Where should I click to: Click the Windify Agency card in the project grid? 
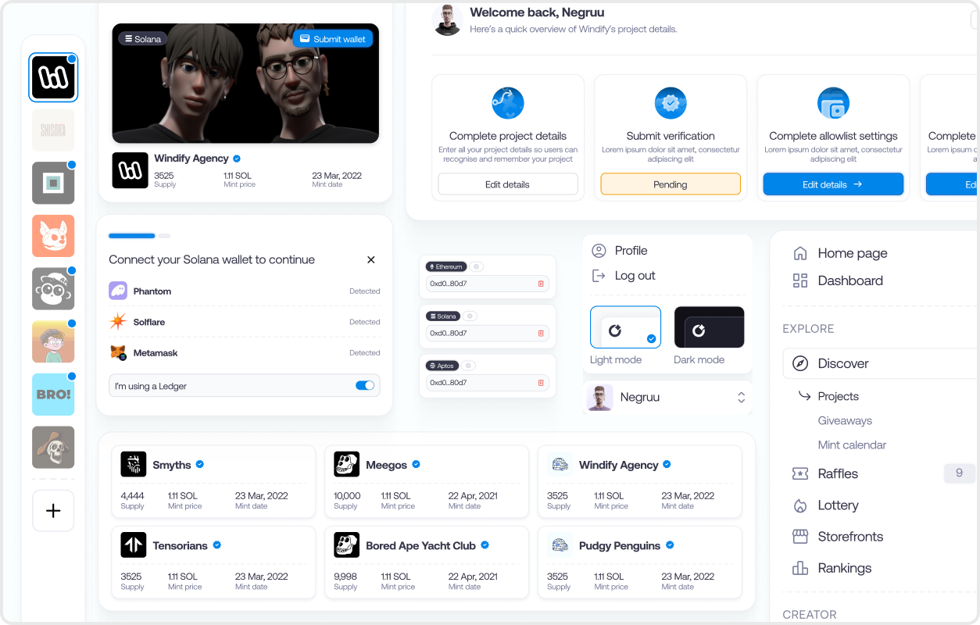640,481
